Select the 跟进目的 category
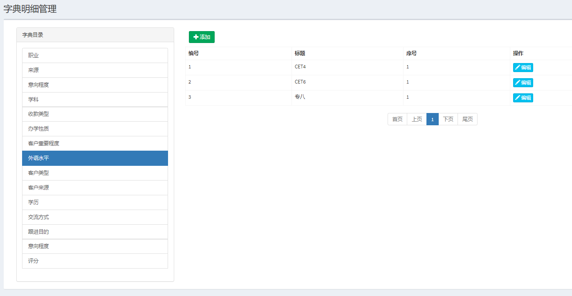Viewport: 572px width, 296px height. click(95, 232)
